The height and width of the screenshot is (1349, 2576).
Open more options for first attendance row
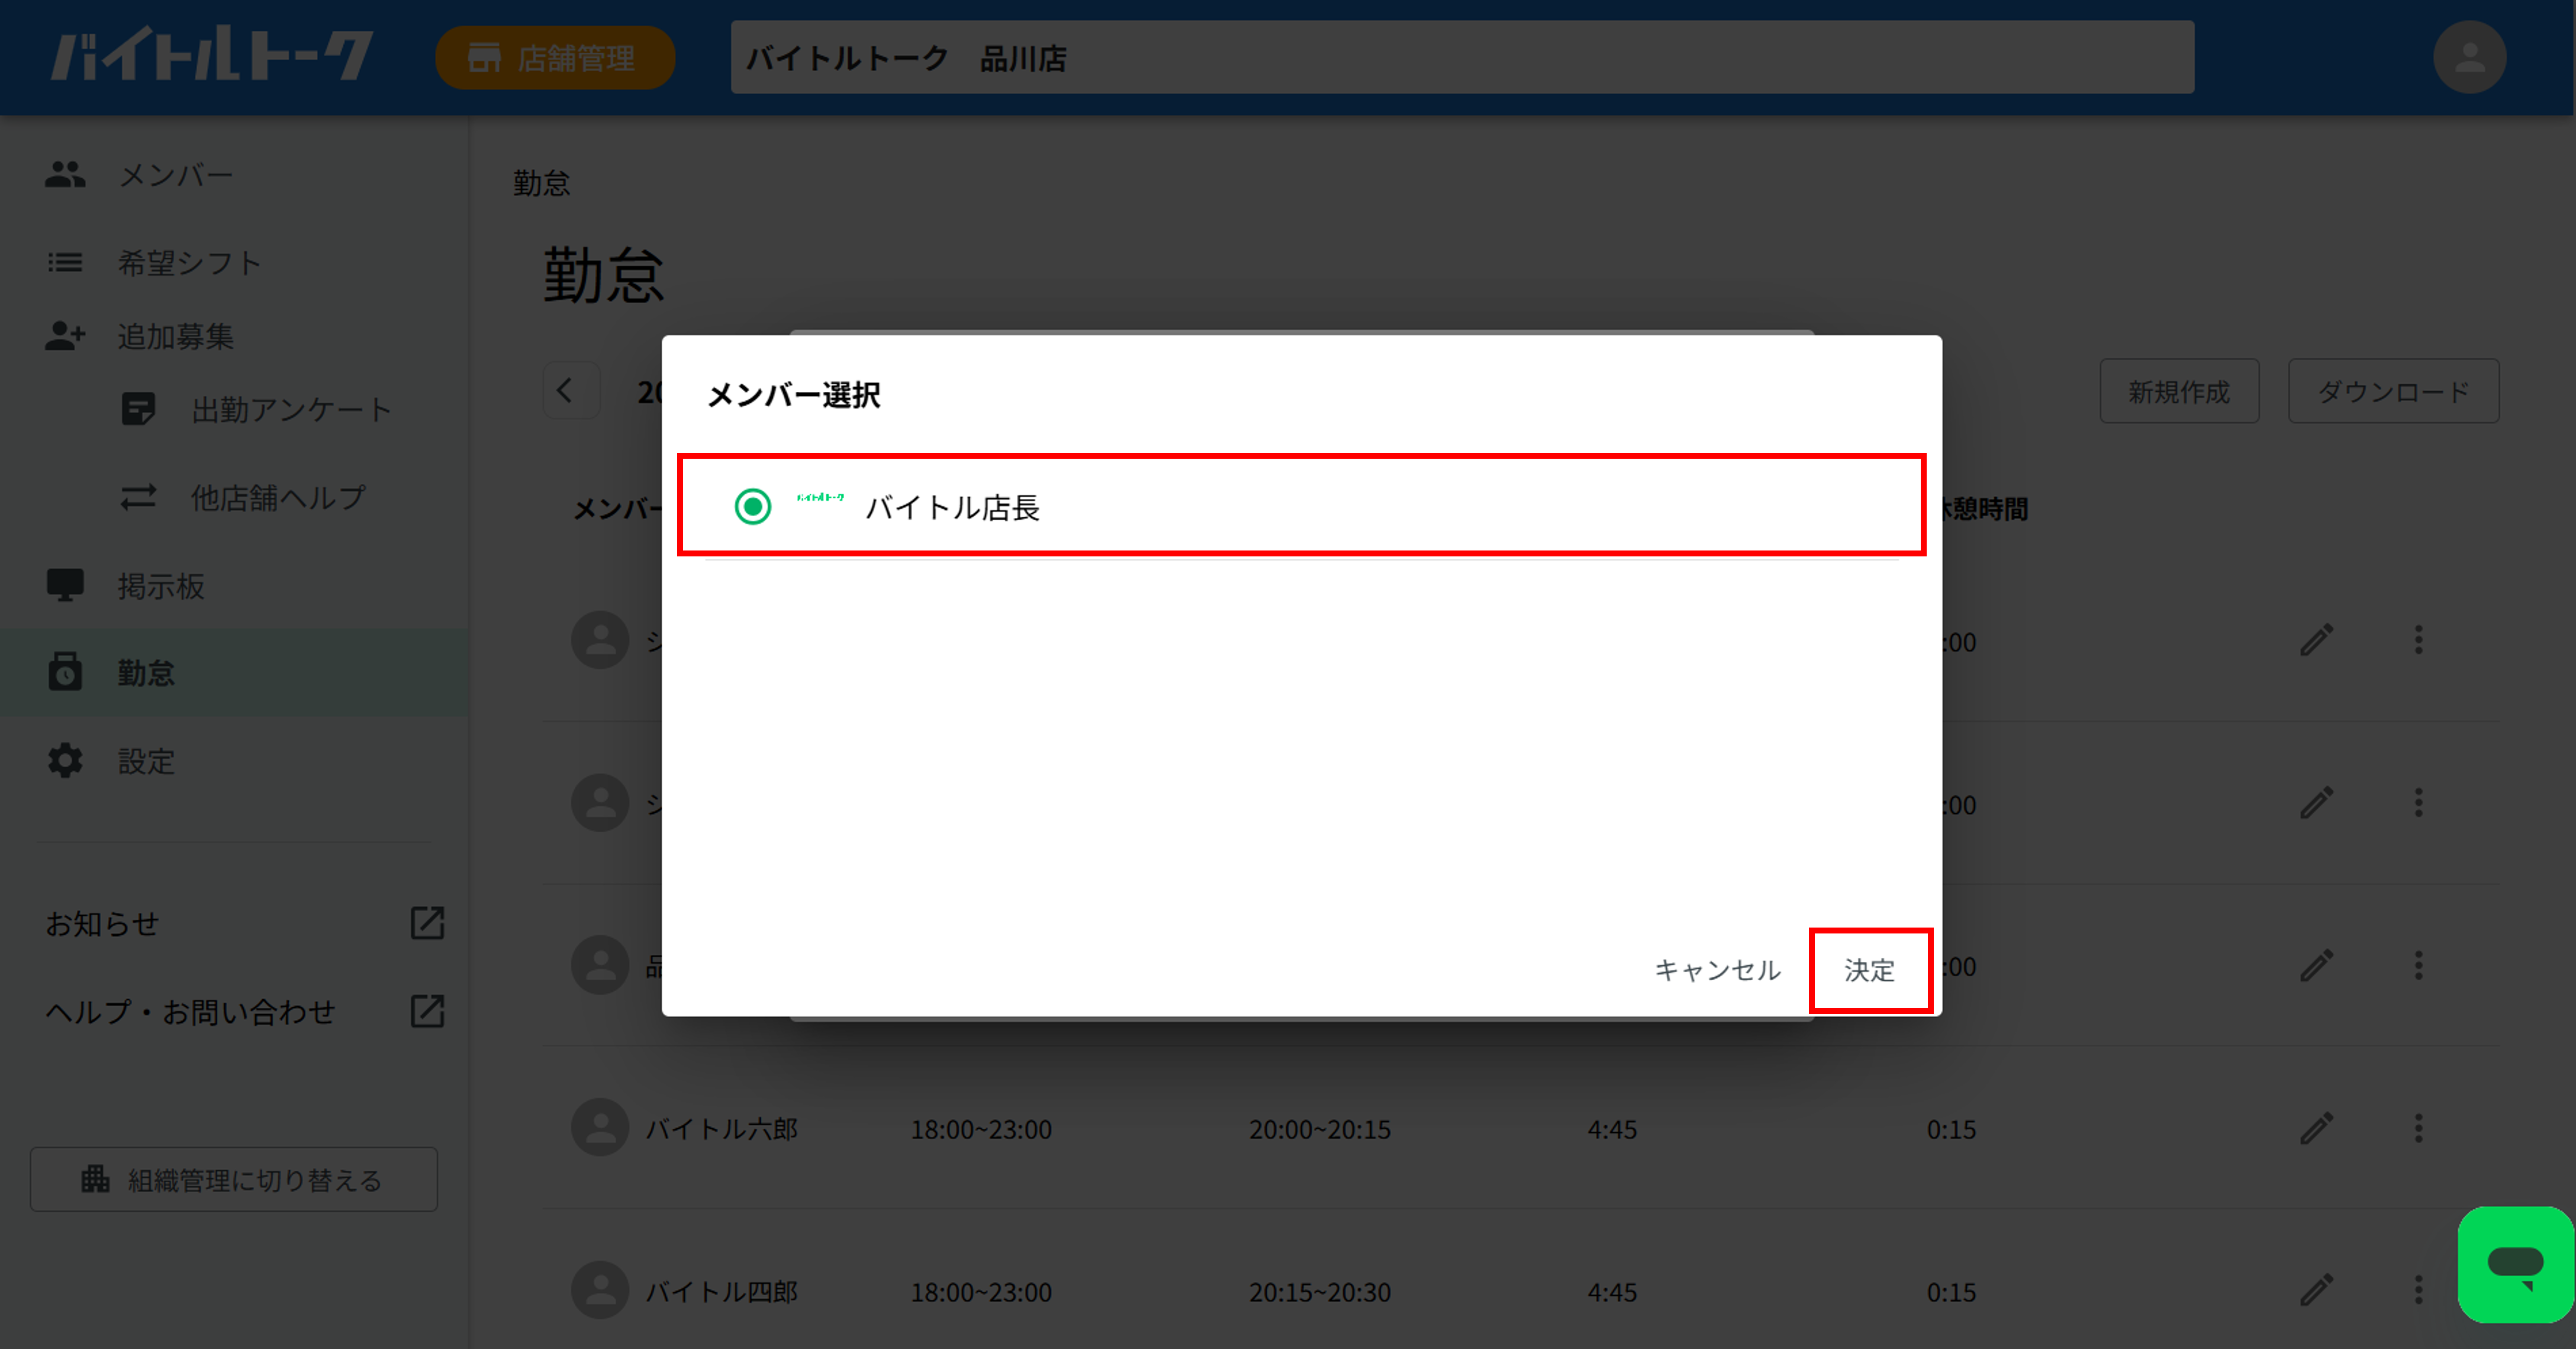[x=2418, y=640]
